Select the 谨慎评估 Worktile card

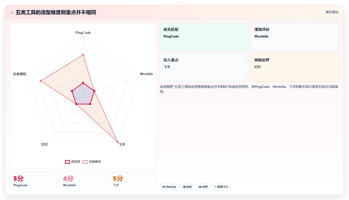tap(295, 37)
